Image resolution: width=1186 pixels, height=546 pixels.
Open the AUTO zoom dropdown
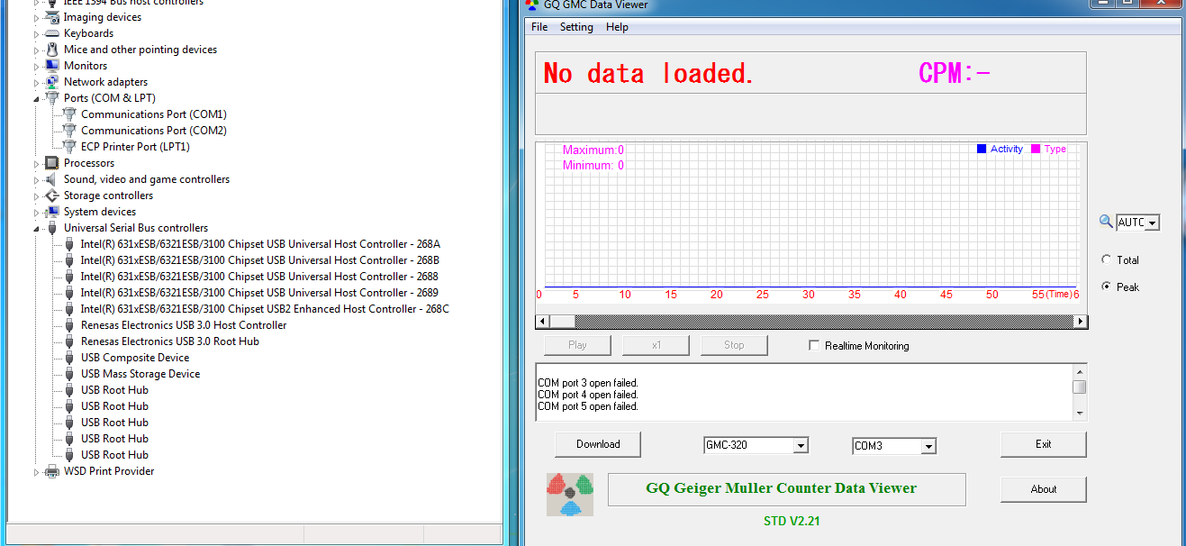coord(1153,223)
